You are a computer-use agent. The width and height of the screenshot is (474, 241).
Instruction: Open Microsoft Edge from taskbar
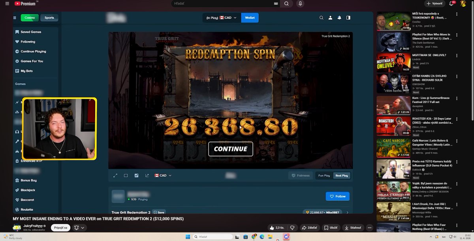[x=261, y=237]
